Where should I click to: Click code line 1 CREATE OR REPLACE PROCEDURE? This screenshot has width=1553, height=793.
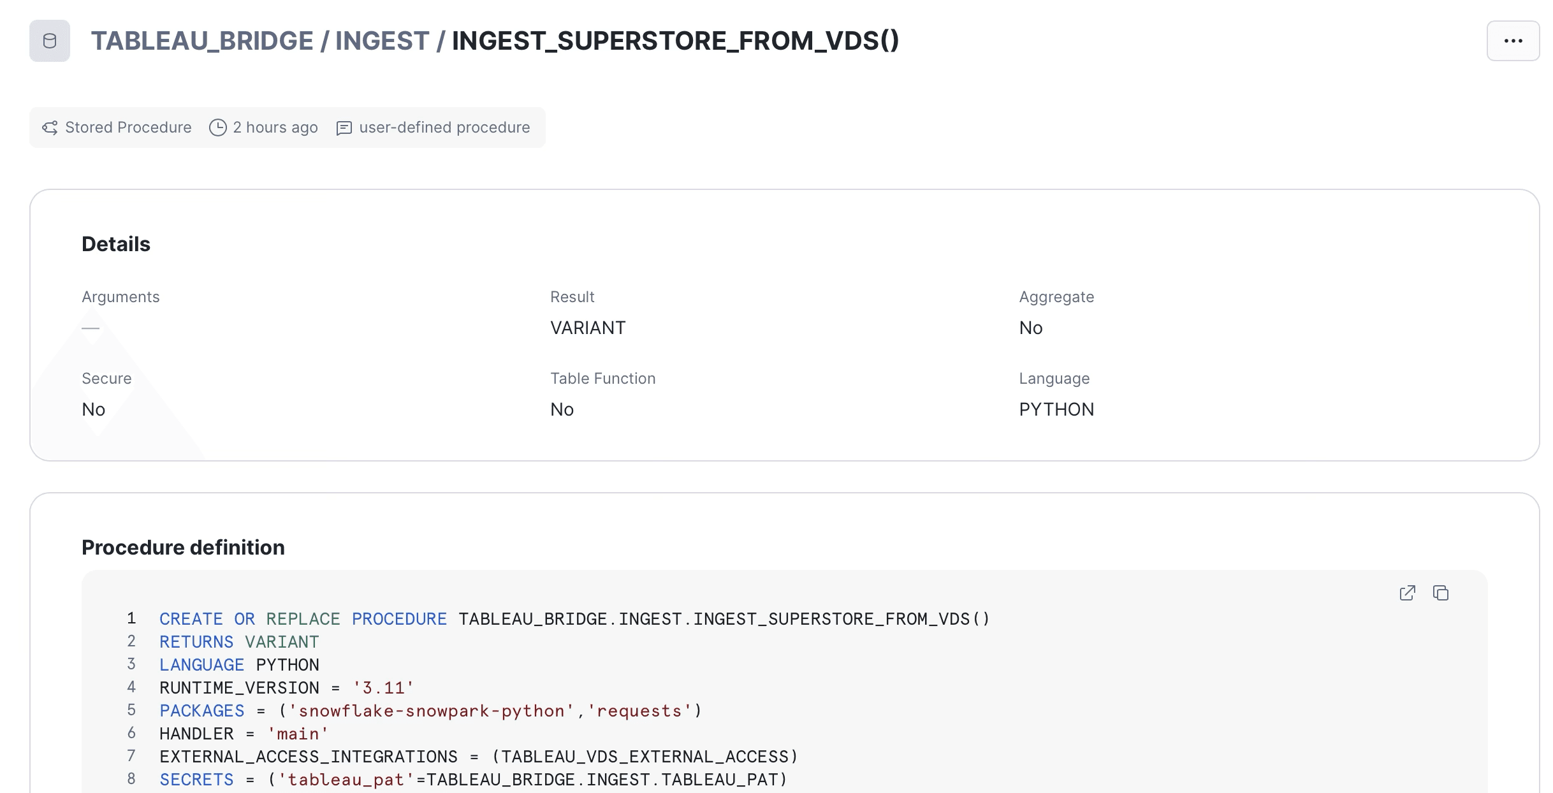click(x=574, y=619)
